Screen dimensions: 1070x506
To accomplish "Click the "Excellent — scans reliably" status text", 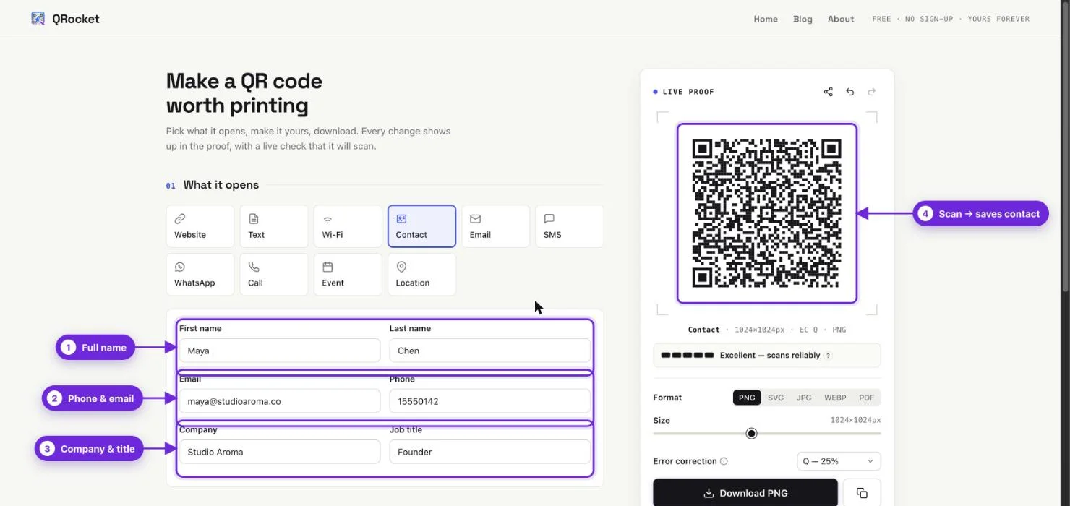I will click(770, 356).
